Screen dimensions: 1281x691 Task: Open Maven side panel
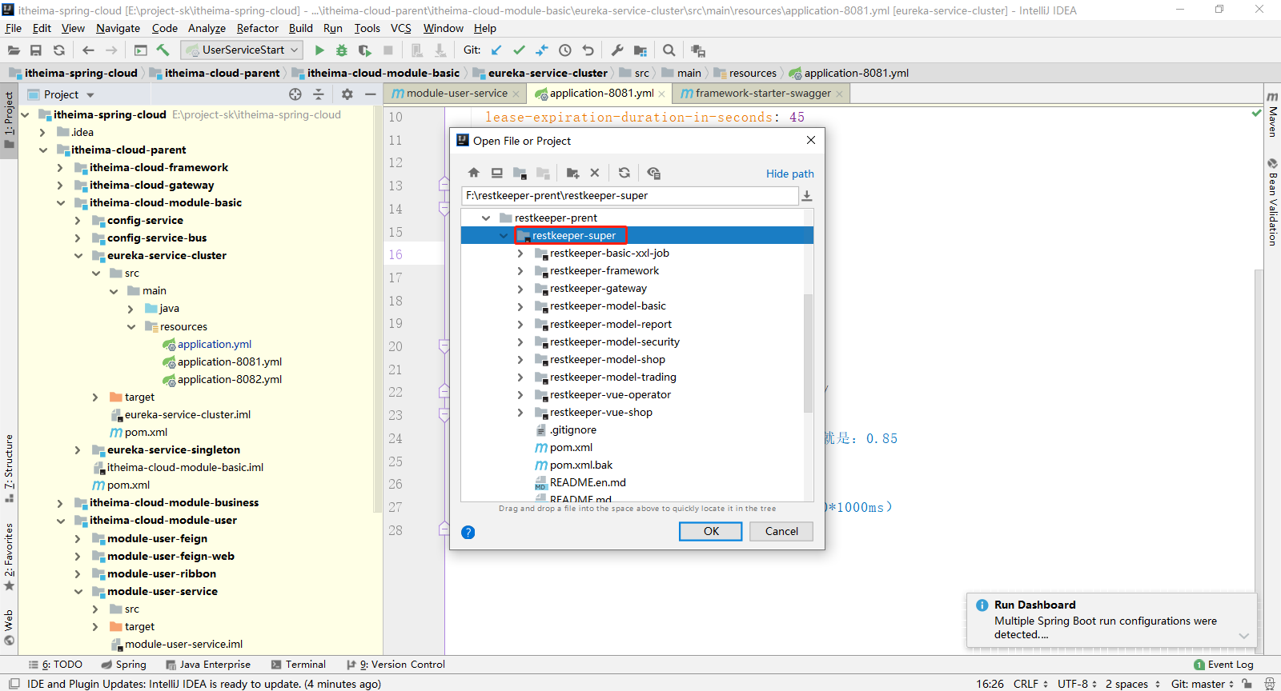[x=1272, y=114]
